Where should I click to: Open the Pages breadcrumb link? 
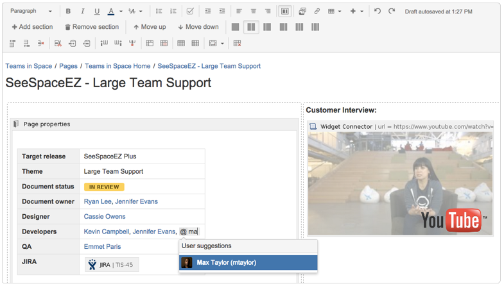pos(68,66)
